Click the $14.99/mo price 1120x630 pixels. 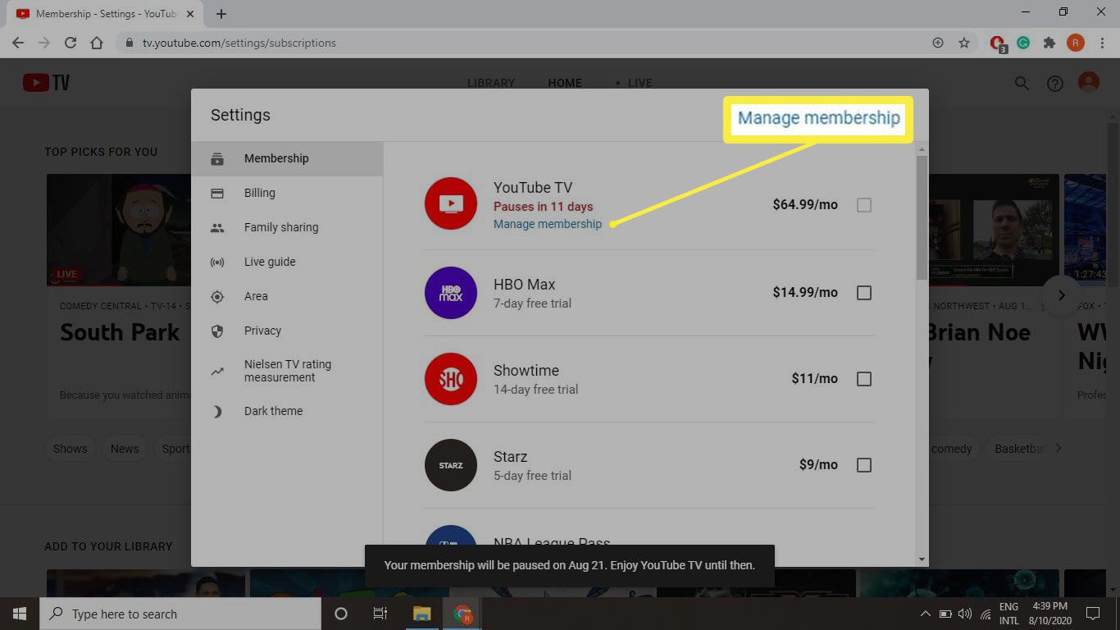click(805, 293)
